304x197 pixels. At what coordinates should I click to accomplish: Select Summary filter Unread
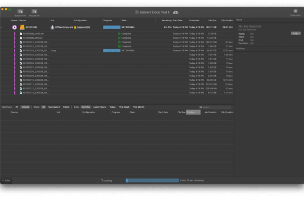(25, 107)
